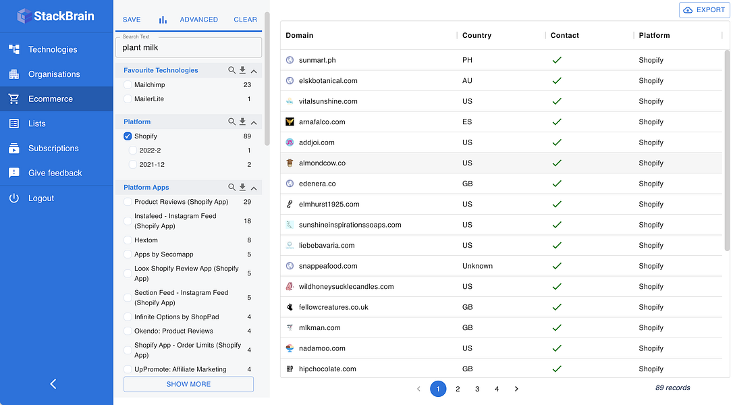733x405 pixels.
Task: Click the hipchocolate.com favicon
Action: pos(290,369)
